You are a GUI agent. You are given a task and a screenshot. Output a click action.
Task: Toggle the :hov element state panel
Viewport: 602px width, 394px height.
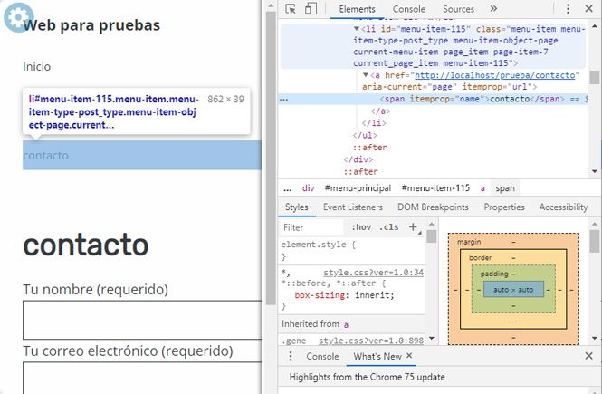(361, 227)
